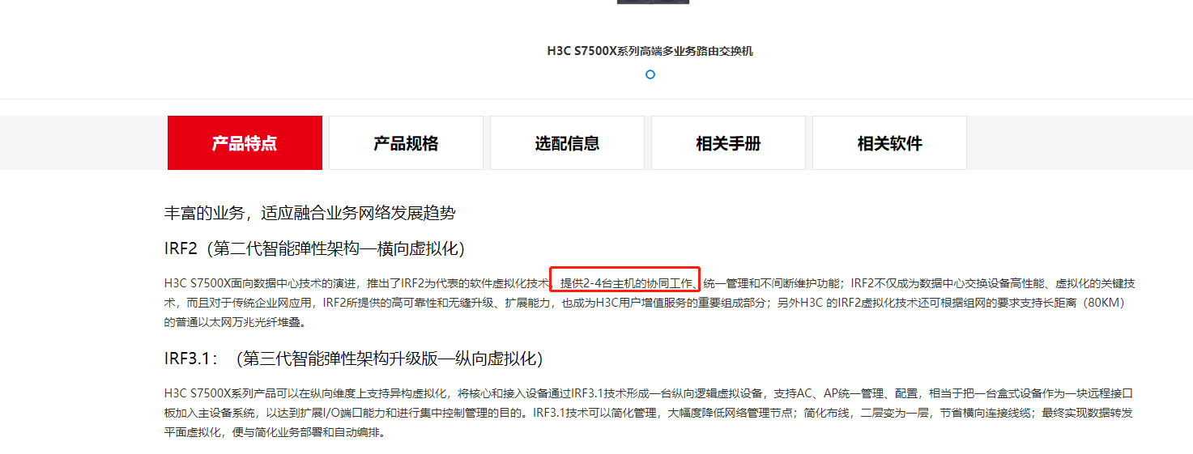This screenshot has width=1193, height=454.
Task: Select the 产品特点 tab
Action: 245,143
